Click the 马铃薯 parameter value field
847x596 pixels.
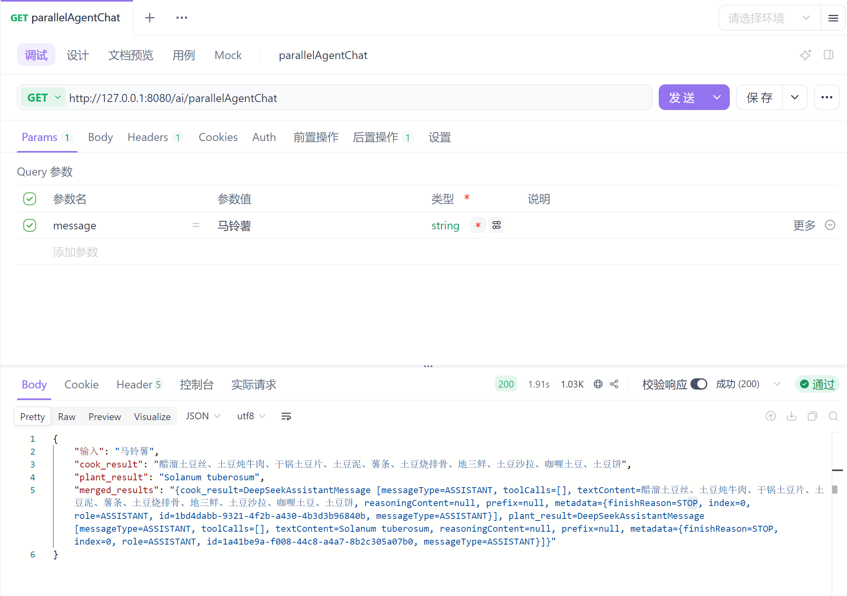click(234, 226)
